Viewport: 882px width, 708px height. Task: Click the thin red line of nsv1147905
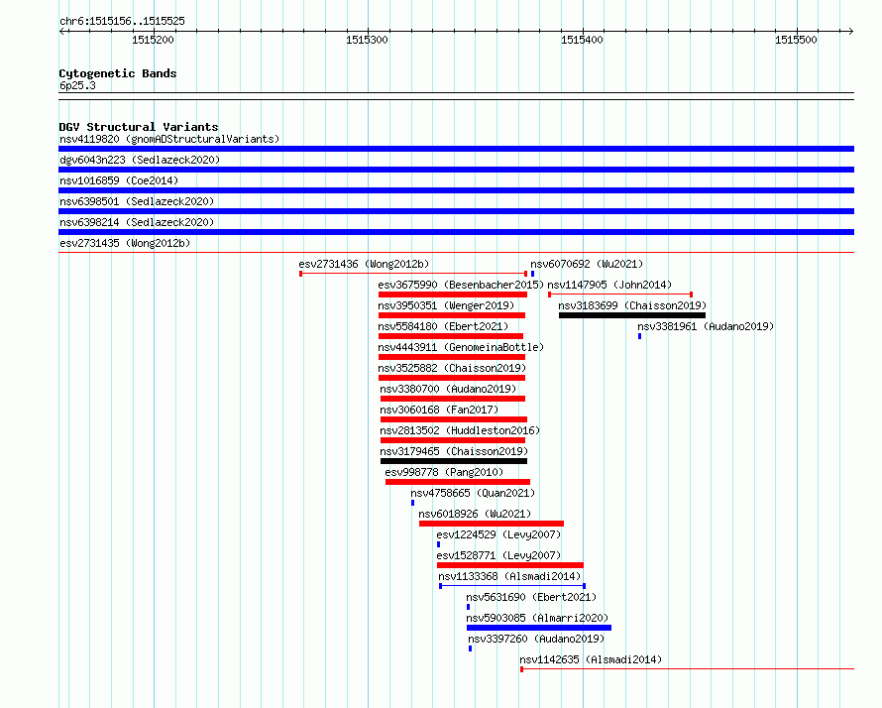pyautogui.click(x=620, y=295)
